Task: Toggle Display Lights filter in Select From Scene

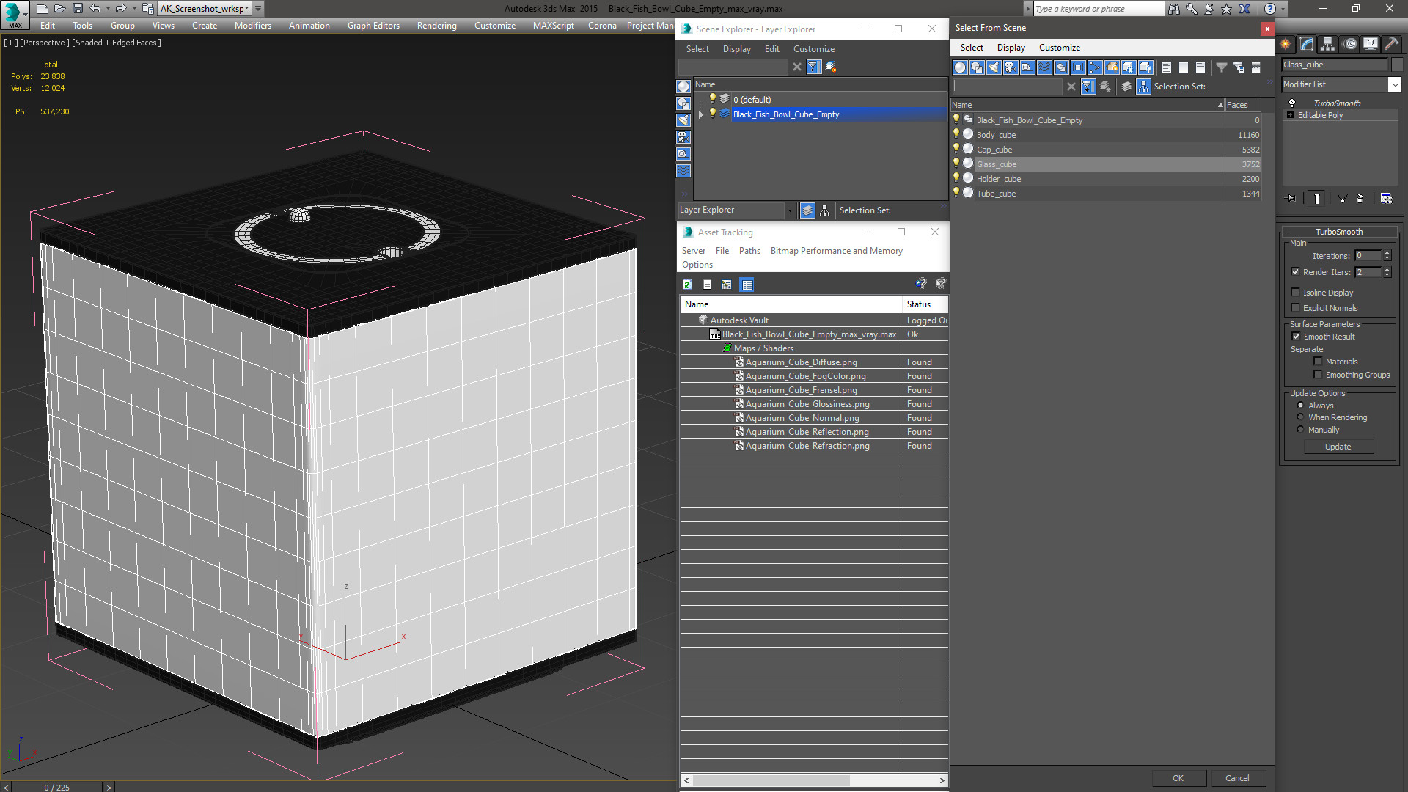Action: (x=994, y=67)
